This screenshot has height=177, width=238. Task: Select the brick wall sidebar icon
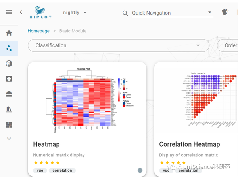click(x=9, y=125)
